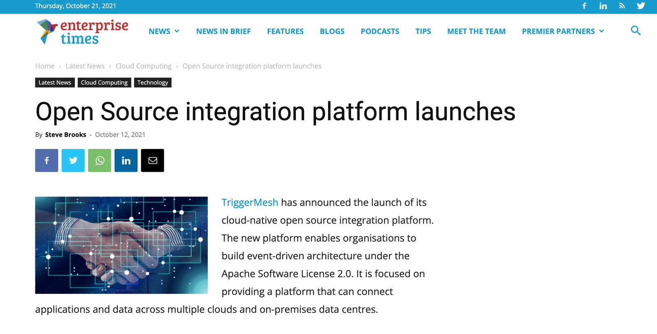Go to homepage via Enterprise Times logo
This screenshot has height=334, width=657.
[x=82, y=32]
